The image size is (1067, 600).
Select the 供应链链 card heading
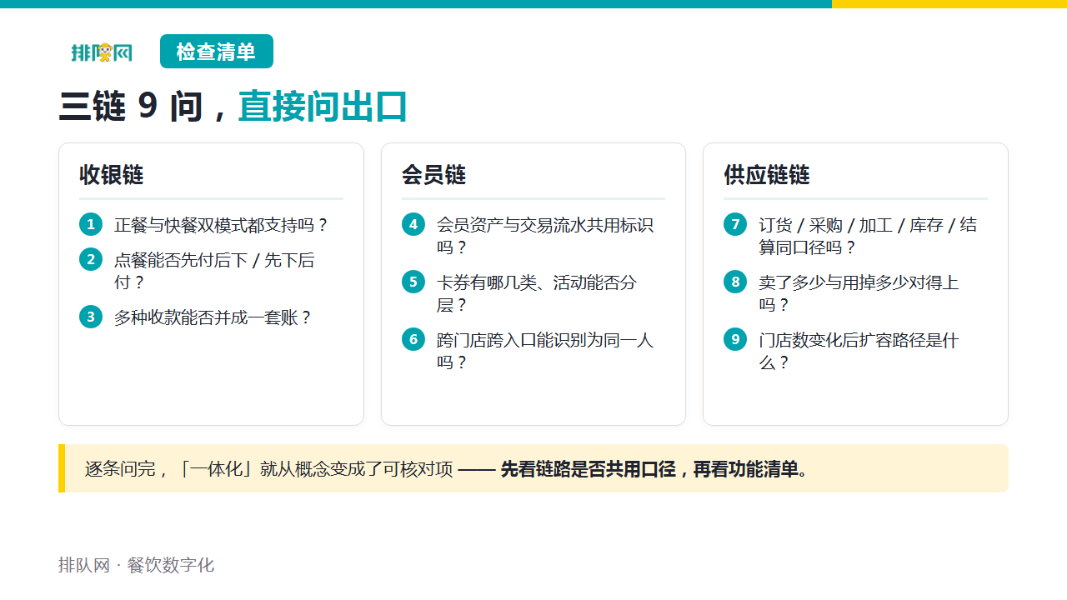click(x=767, y=175)
